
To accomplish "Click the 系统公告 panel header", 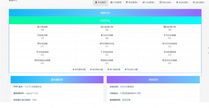I will [x=105, y=13].
